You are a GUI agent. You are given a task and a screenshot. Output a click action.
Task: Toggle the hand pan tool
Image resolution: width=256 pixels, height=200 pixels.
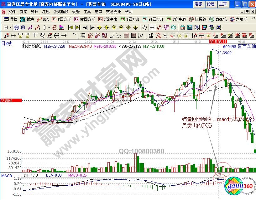tap(144, 27)
